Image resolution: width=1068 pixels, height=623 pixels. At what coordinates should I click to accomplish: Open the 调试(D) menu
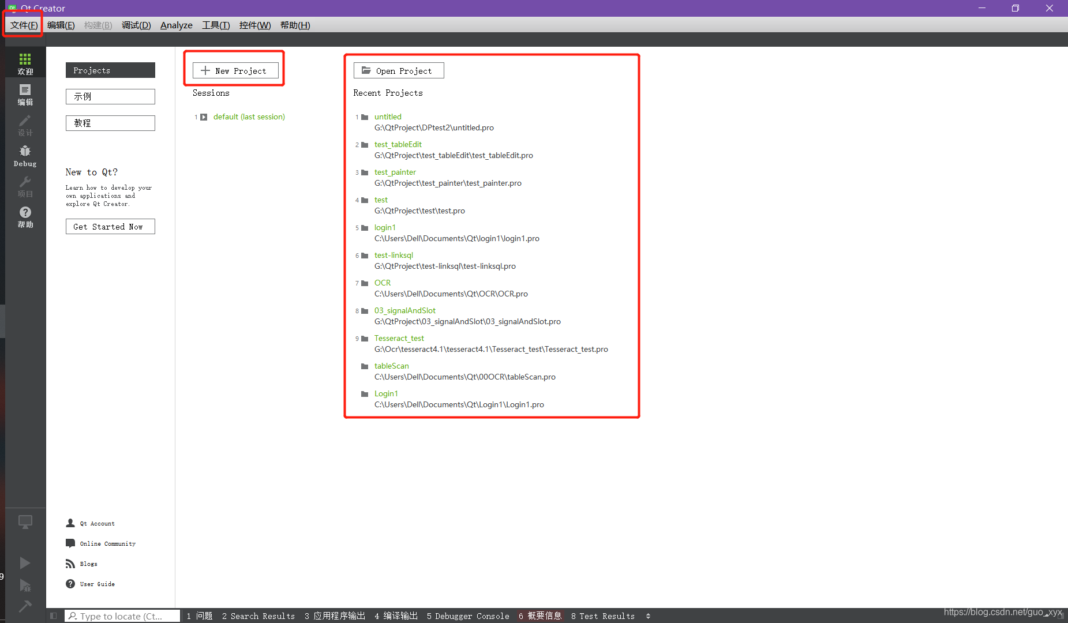pos(136,25)
